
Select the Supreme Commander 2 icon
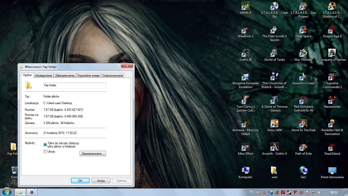(x=332, y=80)
